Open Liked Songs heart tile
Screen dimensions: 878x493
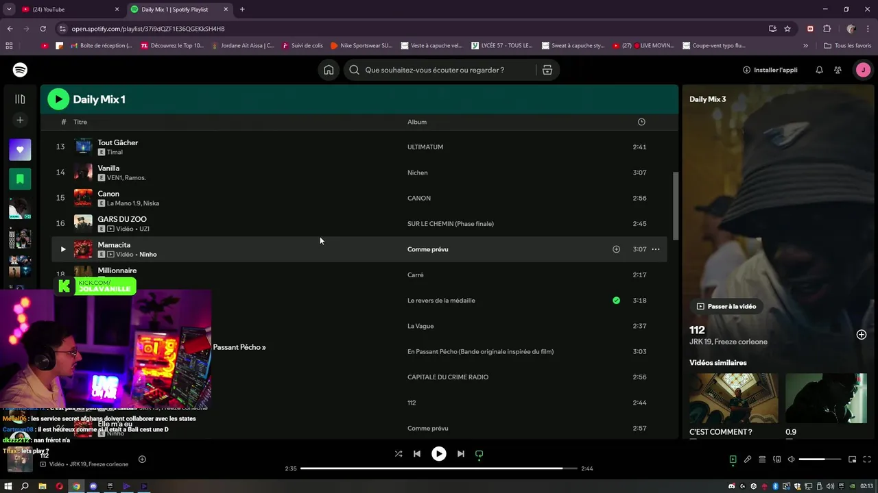pyautogui.click(x=20, y=149)
